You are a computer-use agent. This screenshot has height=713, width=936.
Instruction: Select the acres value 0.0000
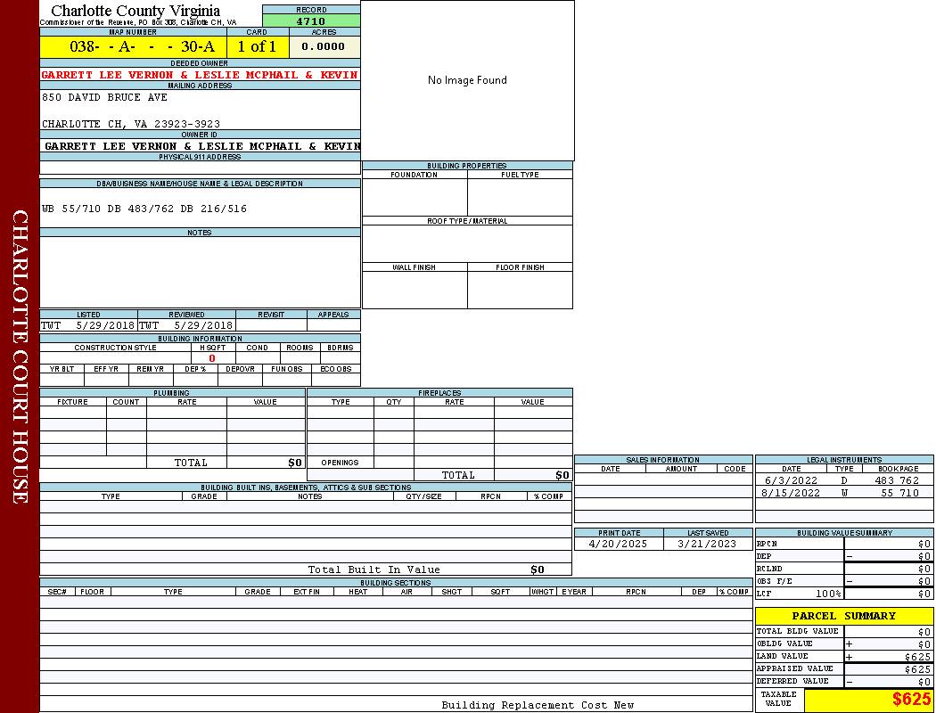click(324, 46)
